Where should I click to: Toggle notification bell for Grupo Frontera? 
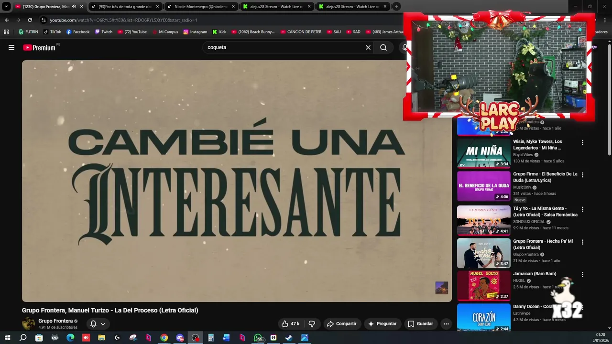pyautogui.click(x=93, y=324)
